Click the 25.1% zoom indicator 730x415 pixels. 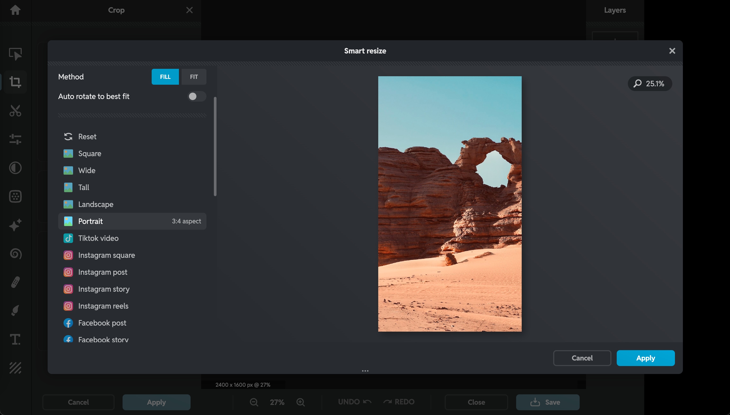pos(650,84)
